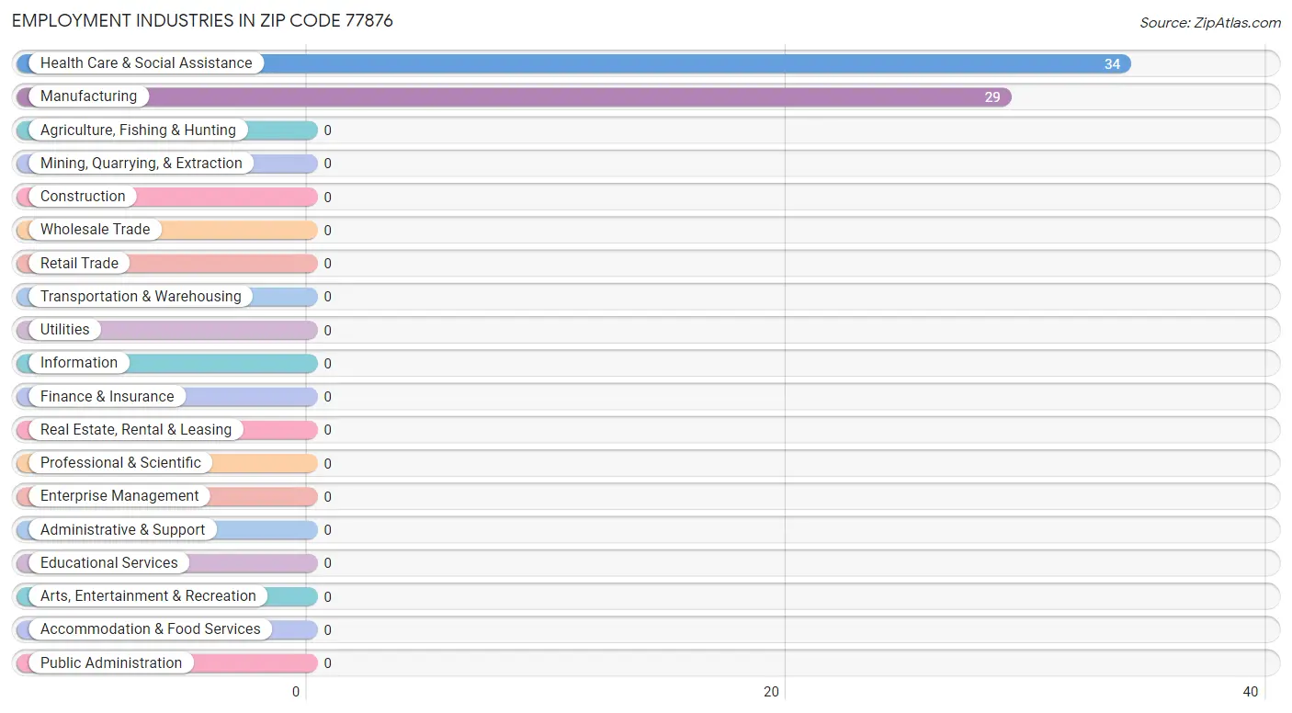This screenshot has height=713, width=1292.
Task: Click the chart title Employment Industries in Zip Code 77876
Action: coord(202,20)
